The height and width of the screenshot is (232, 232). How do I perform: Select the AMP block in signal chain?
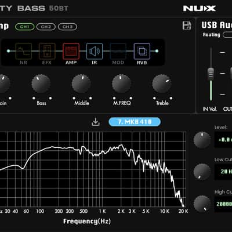pos(71,51)
